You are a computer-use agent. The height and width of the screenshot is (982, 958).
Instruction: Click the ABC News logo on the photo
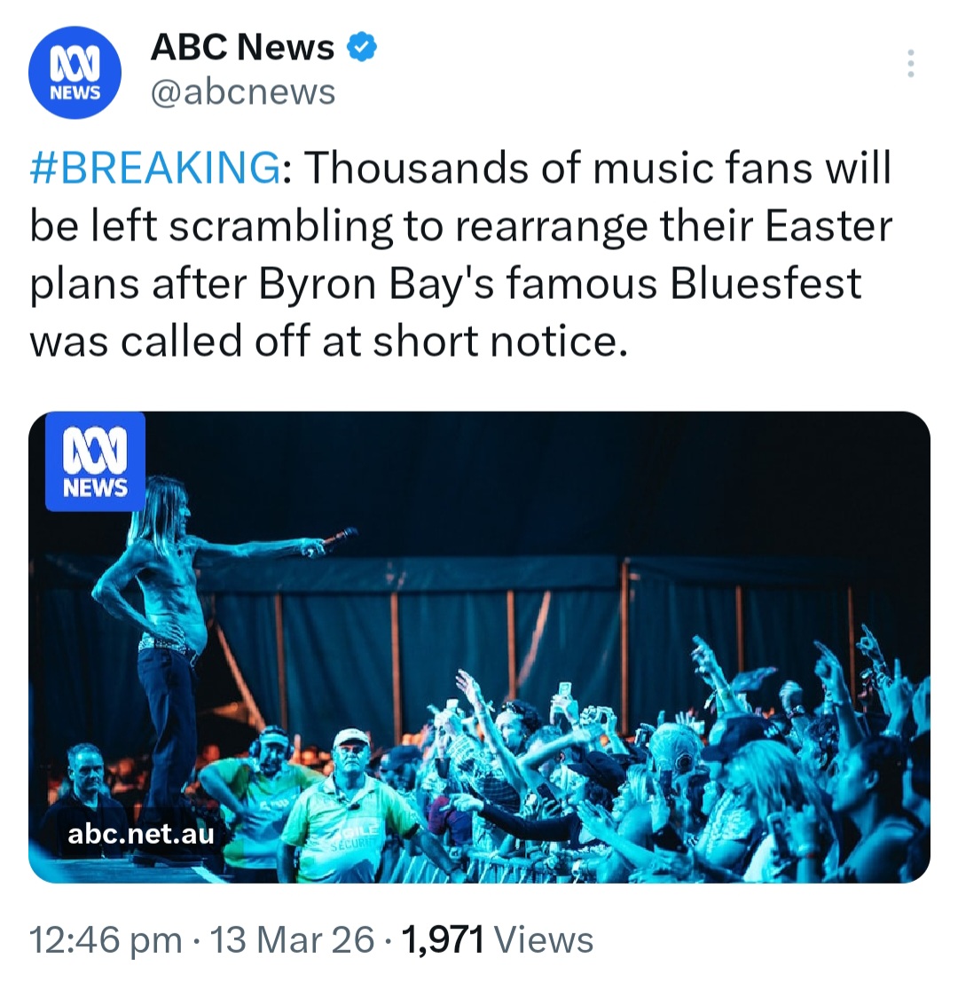pyautogui.click(x=95, y=462)
